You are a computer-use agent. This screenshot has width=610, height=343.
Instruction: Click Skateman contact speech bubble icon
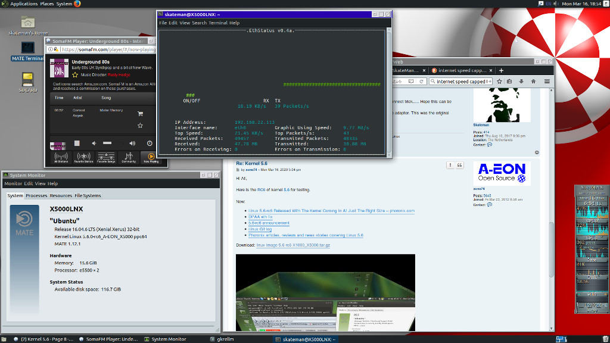[490, 145]
